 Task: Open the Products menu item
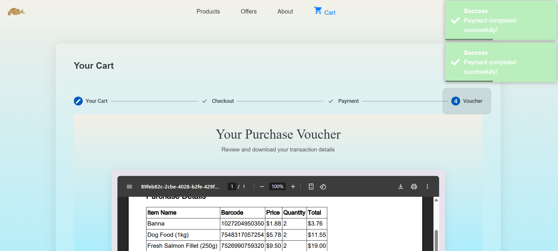208,12
